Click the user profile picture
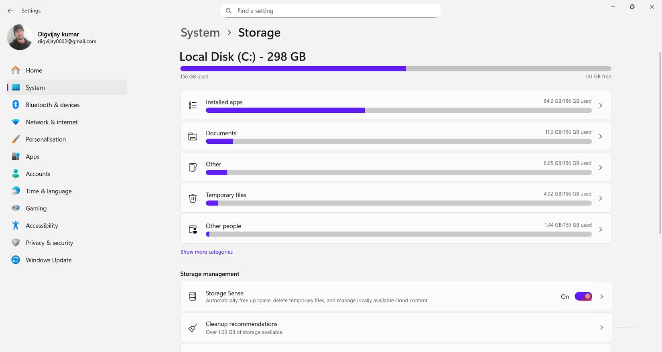This screenshot has height=352, width=662. [x=19, y=37]
